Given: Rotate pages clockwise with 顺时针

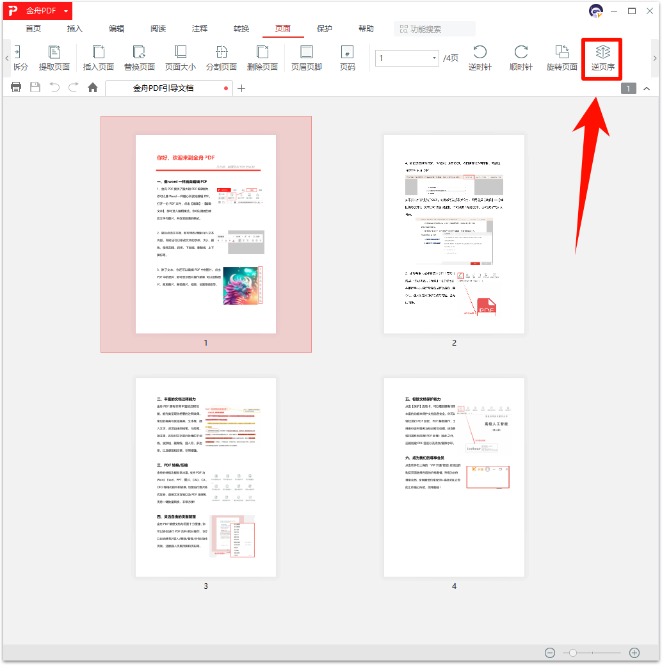Looking at the screenshot, I should click(x=521, y=57).
